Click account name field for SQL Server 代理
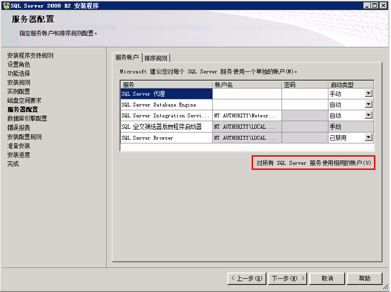Screen dimensions: 391x292 [247, 94]
